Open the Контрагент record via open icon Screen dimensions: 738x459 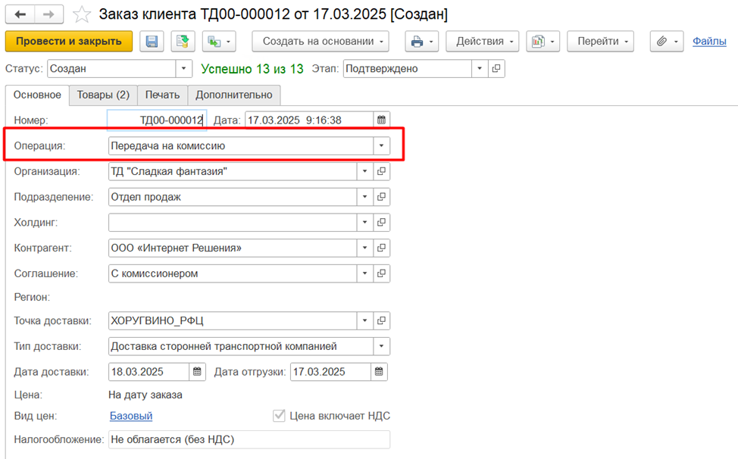383,248
